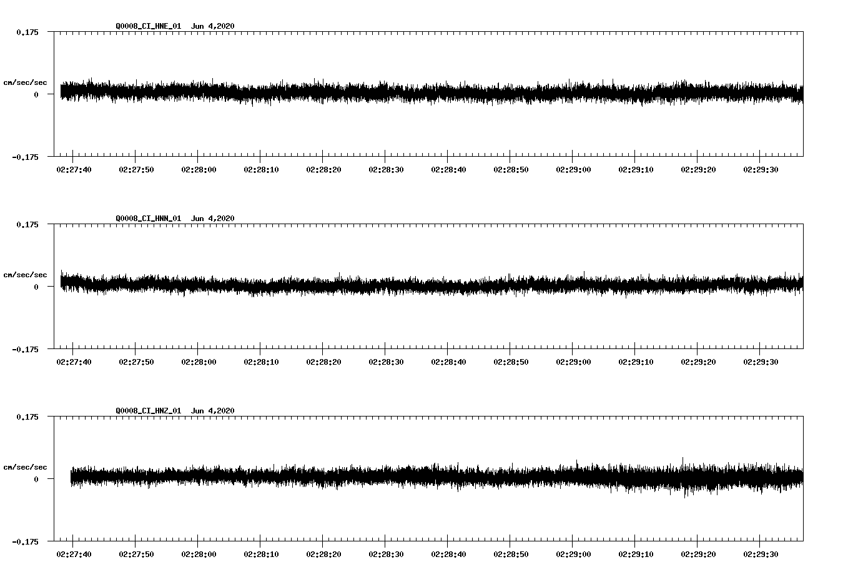Screen dimensions: 848x577
Task: Click 02:28:20 on the HNZ time axis
Action: tap(323, 554)
